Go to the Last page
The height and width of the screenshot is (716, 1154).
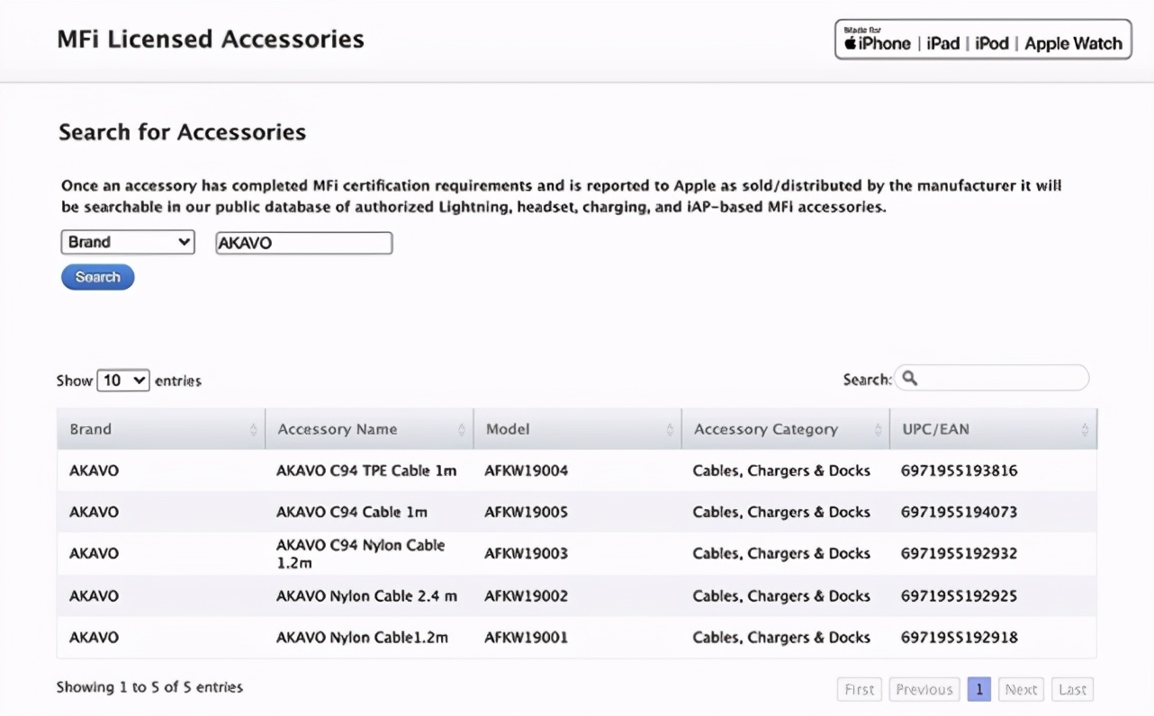1072,689
